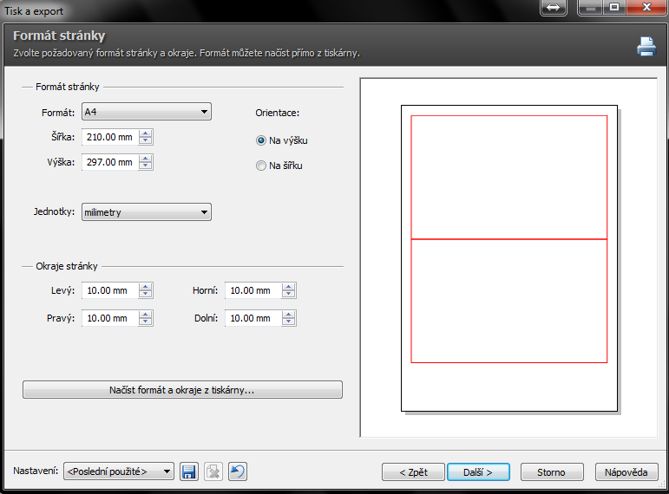The width and height of the screenshot is (669, 494).
Task: Click the printer icon in the header
Action: 646,47
